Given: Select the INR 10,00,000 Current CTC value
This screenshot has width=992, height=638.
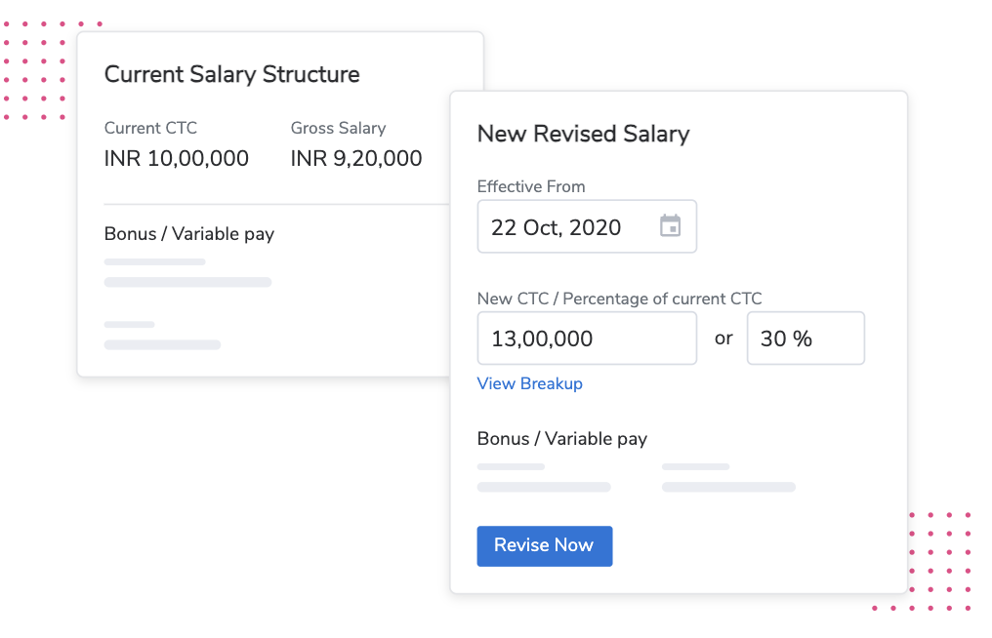Looking at the screenshot, I should tap(176, 158).
